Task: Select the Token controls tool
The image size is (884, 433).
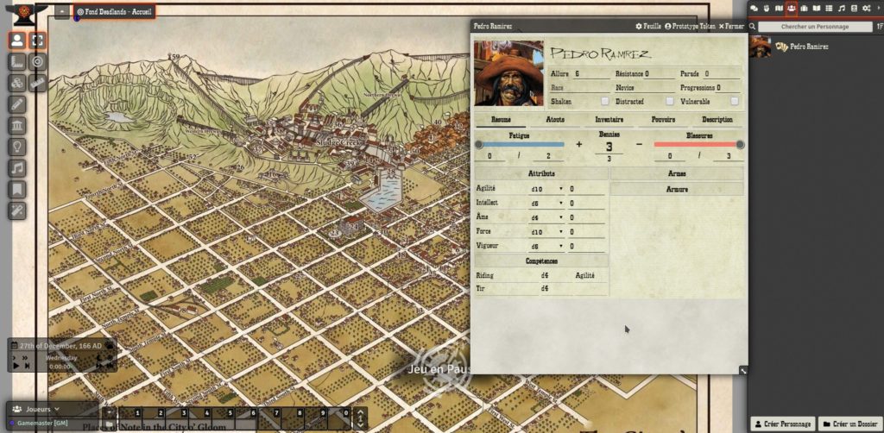Action: coord(17,41)
